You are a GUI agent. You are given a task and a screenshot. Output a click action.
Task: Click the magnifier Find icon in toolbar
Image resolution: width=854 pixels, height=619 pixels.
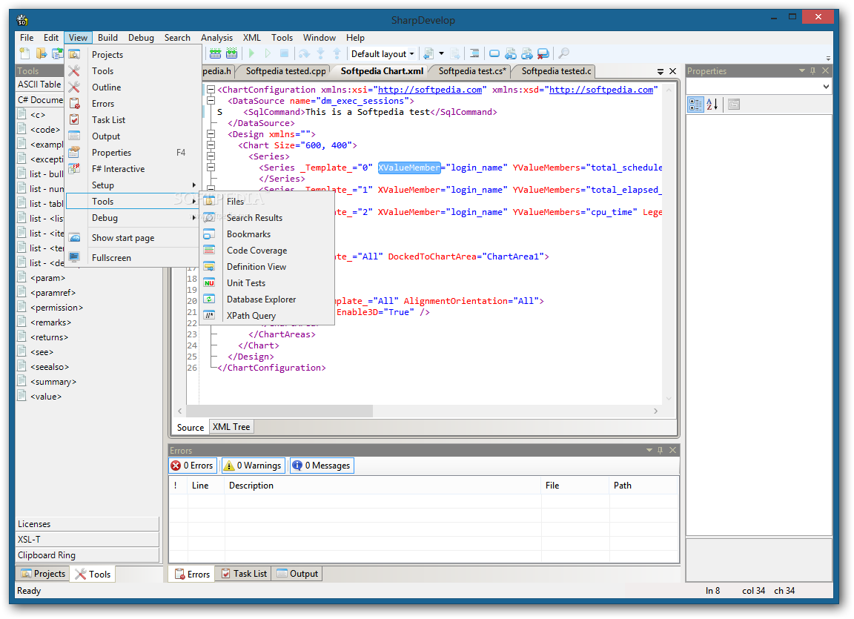click(564, 53)
